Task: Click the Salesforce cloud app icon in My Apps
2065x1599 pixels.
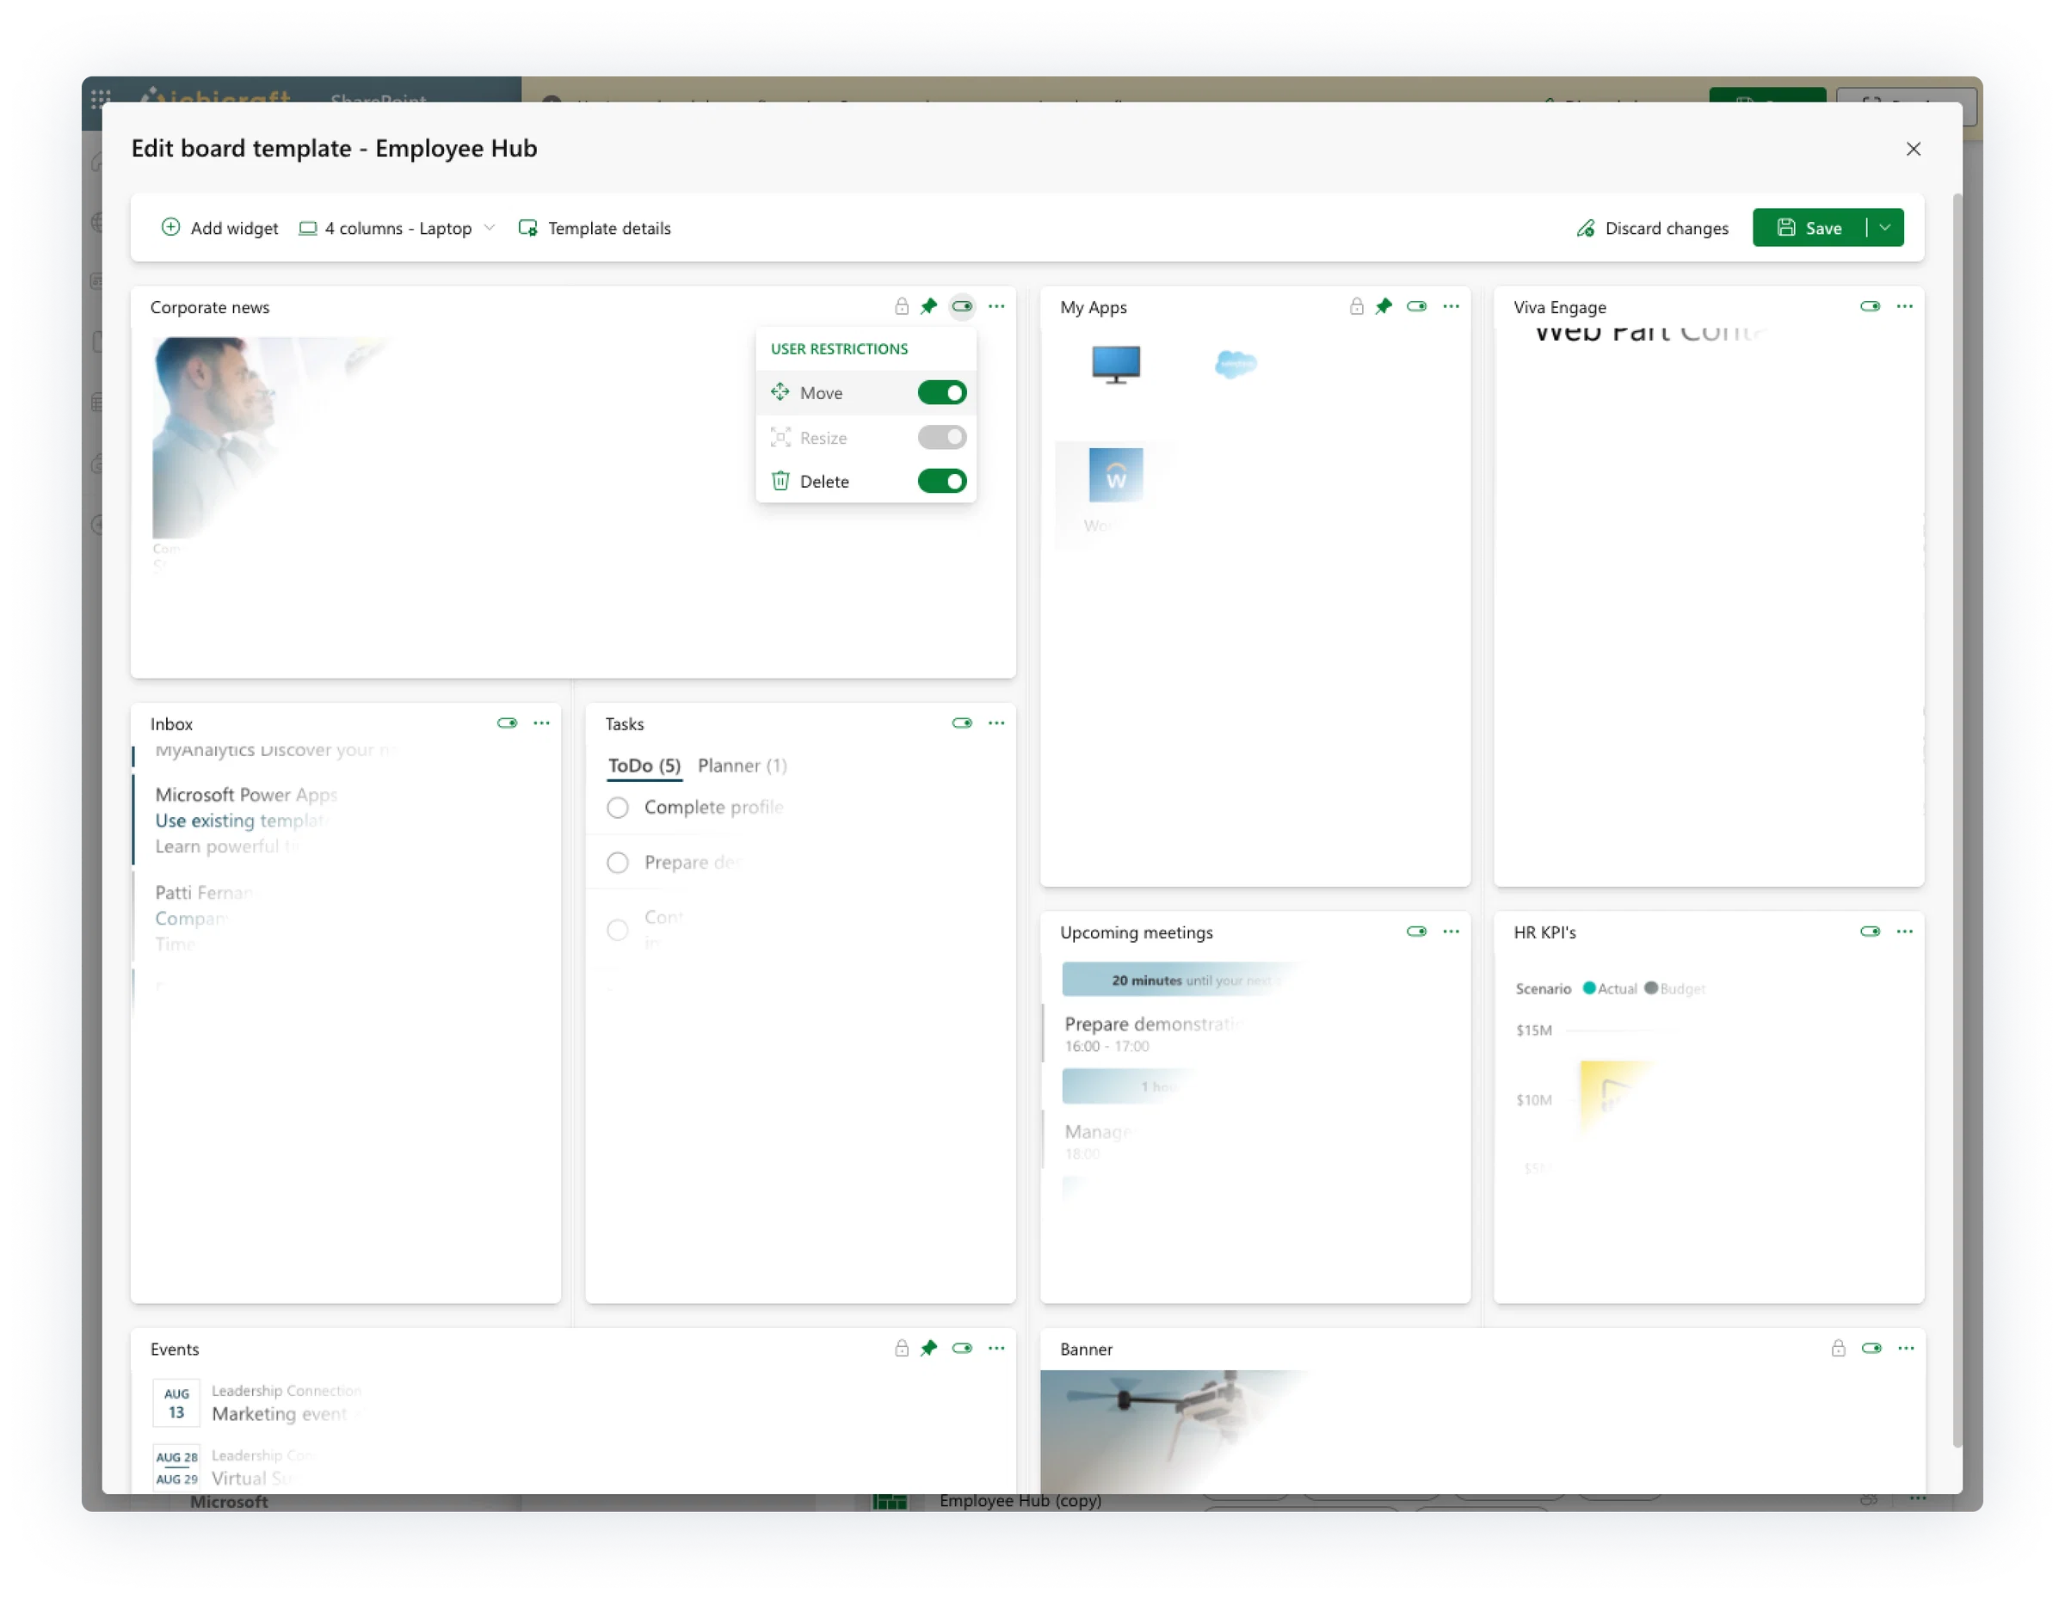Action: tap(1236, 364)
